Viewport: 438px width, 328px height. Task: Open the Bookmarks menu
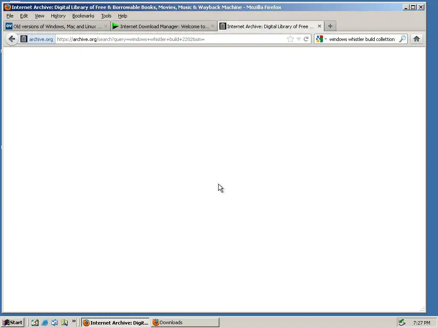(x=83, y=16)
